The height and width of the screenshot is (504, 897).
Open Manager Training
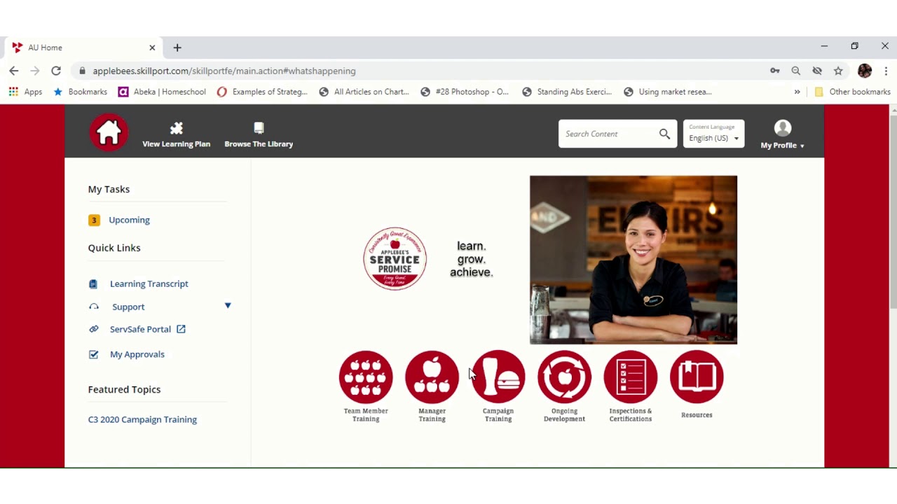(x=432, y=386)
